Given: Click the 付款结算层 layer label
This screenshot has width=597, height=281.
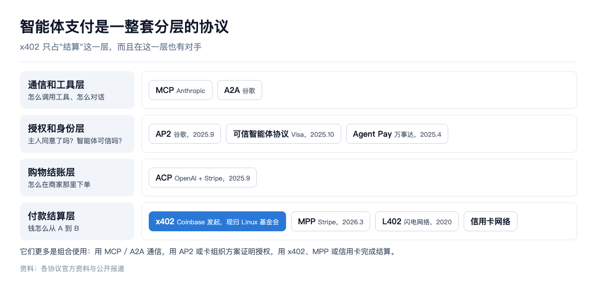Looking at the screenshot, I should click(51, 216).
